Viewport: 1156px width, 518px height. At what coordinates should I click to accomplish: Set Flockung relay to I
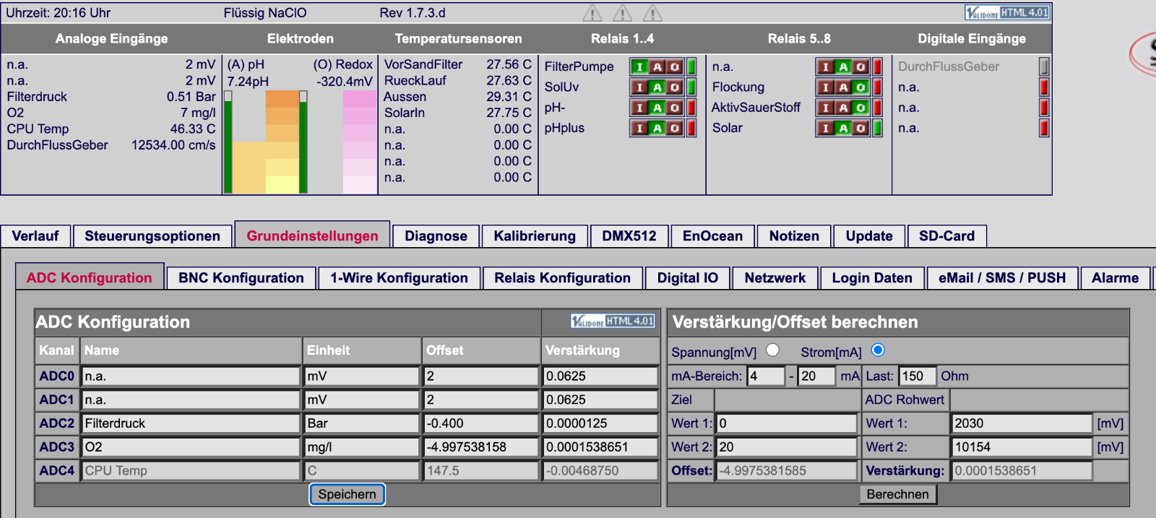coord(826,87)
